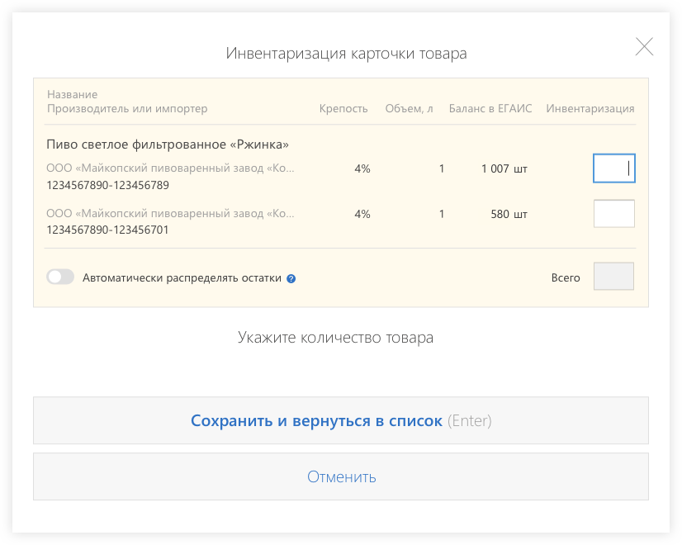Click the 'Автоматически распределять остатки' label
This screenshot has width=682, height=545.
(x=182, y=278)
